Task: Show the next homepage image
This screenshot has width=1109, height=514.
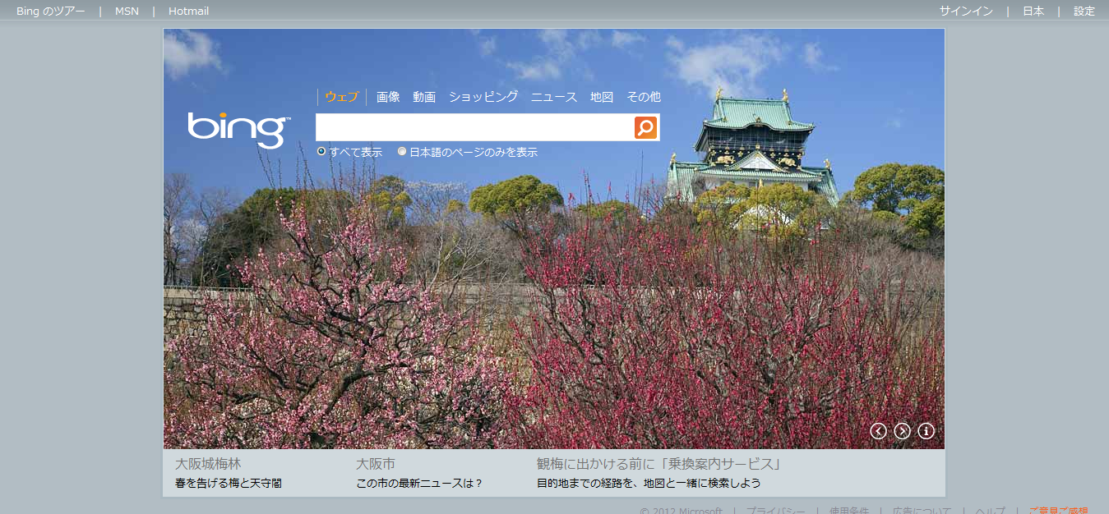Action: pyautogui.click(x=902, y=431)
